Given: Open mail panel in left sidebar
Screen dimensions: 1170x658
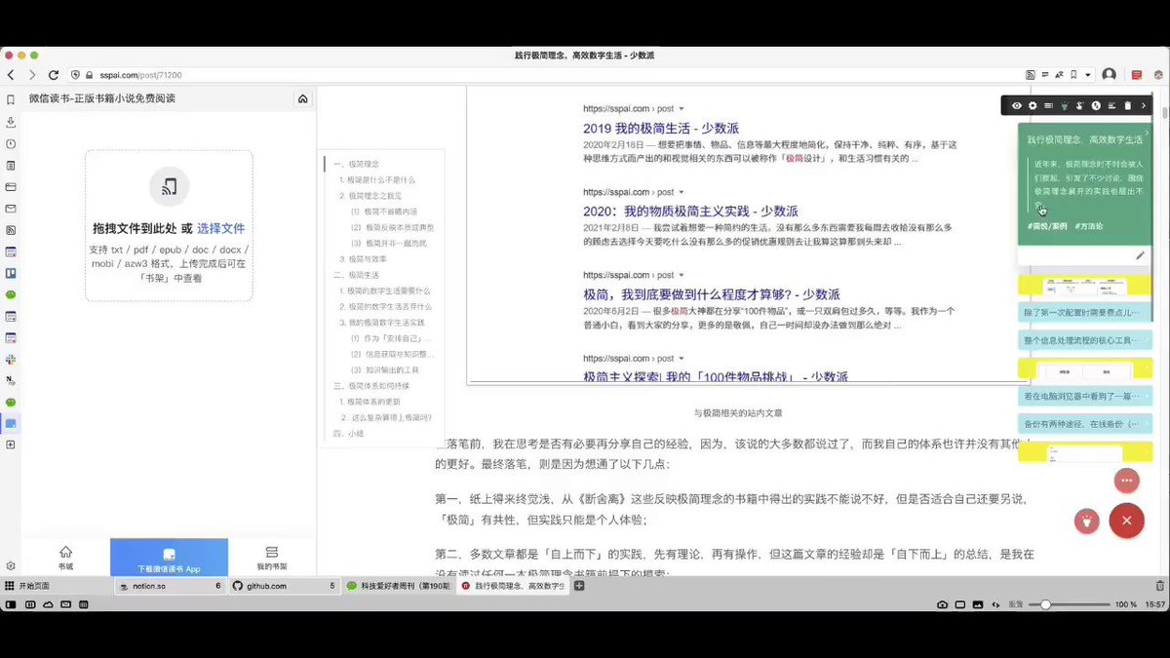Looking at the screenshot, I should [x=11, y=208].
